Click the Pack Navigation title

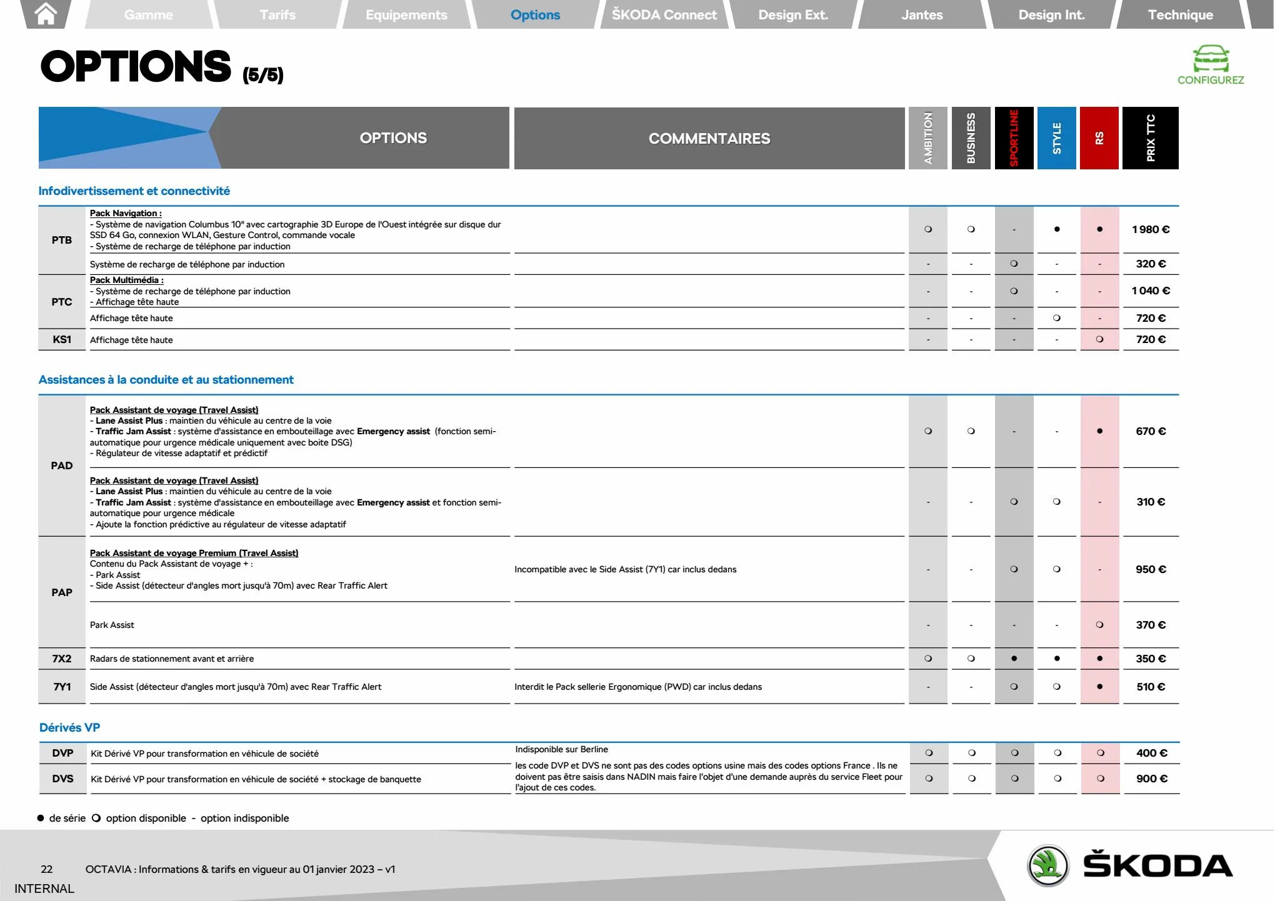point(126,213)
